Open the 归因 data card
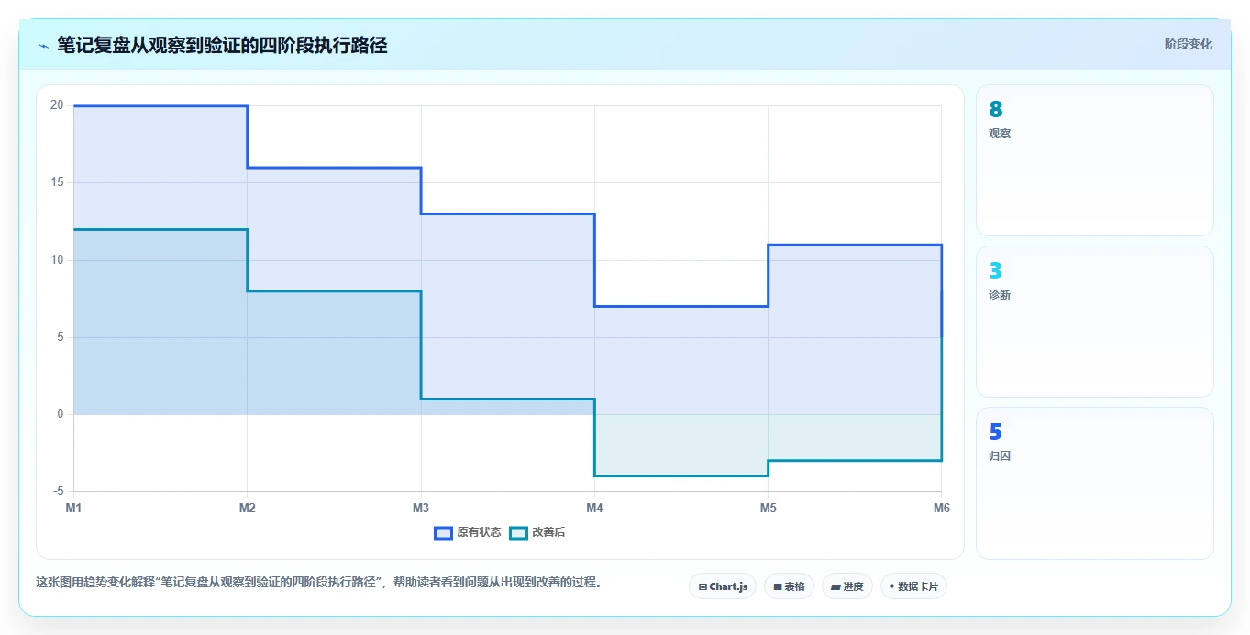The height and width of the screenshot is (635, 1250). (1095, 483)
